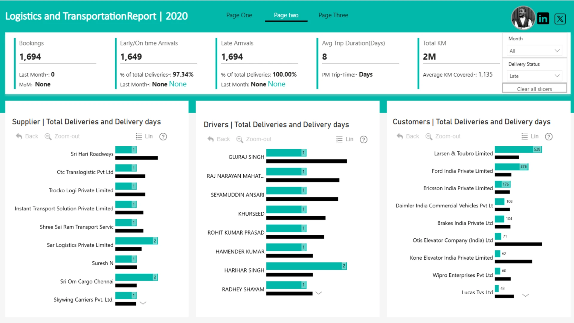This screenshot has width=574, height=323.
Task: Click Zoom-out magnifier in Customers chart
Action: pos(429,136)
